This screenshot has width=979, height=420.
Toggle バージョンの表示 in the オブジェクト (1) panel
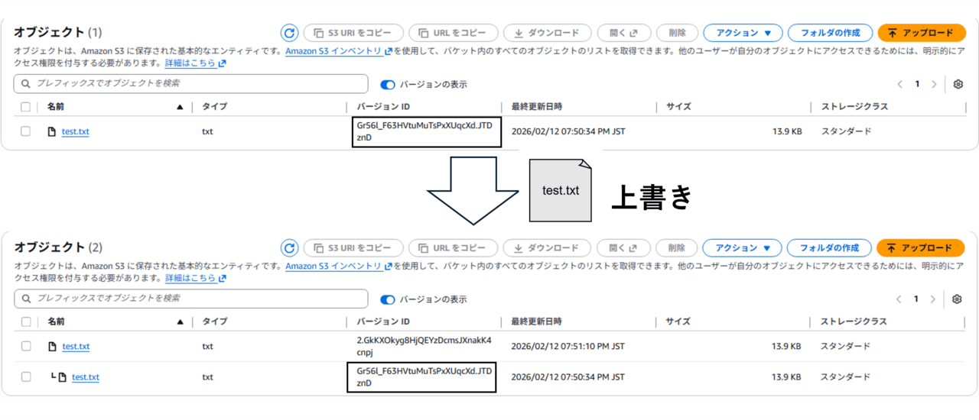[x=388, y=85]
